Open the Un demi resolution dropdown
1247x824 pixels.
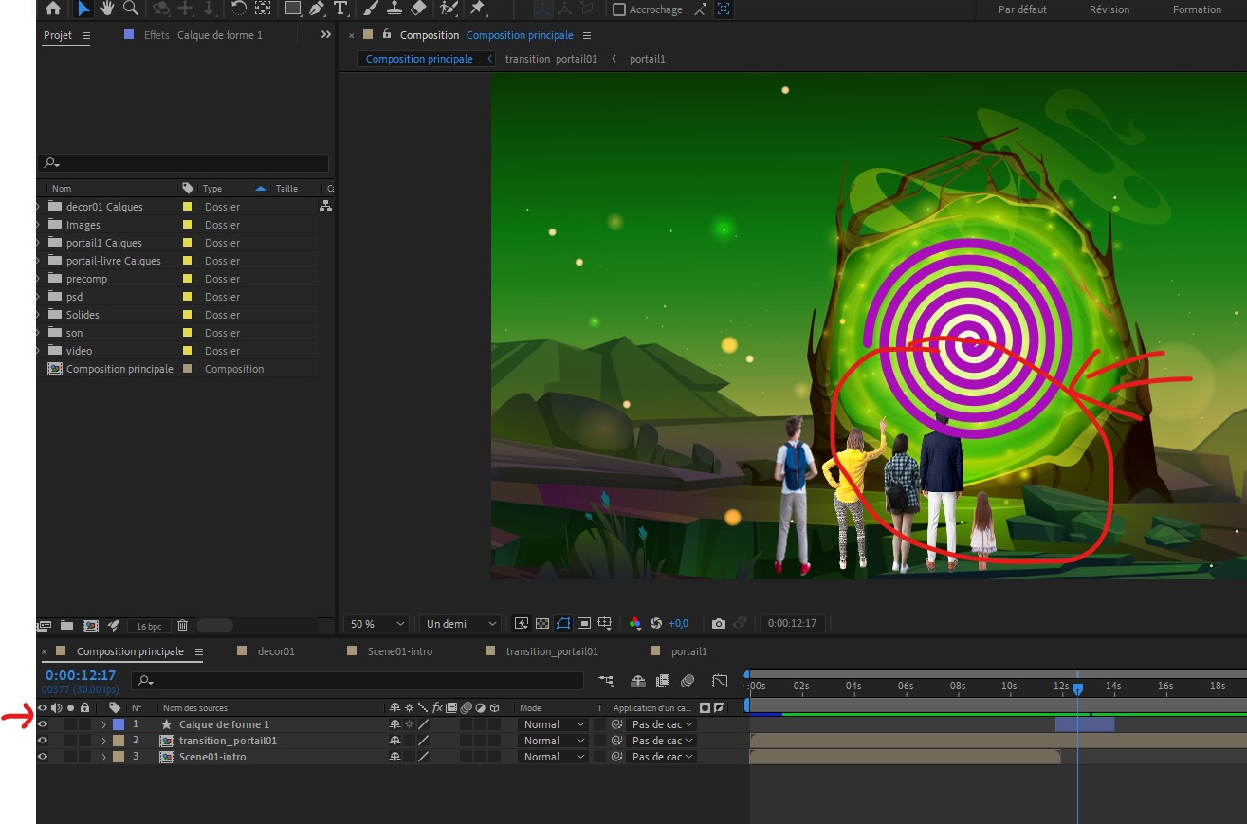pyautogui.click(x=460, y=624)
